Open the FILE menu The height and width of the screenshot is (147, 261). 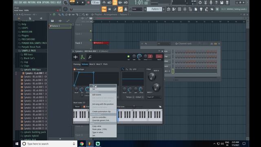[16, 2]
